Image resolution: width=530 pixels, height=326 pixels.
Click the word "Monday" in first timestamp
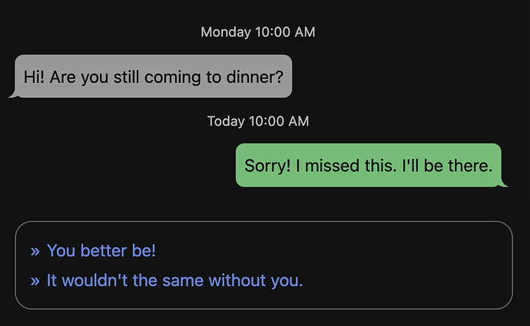click(x=226, y=32)
